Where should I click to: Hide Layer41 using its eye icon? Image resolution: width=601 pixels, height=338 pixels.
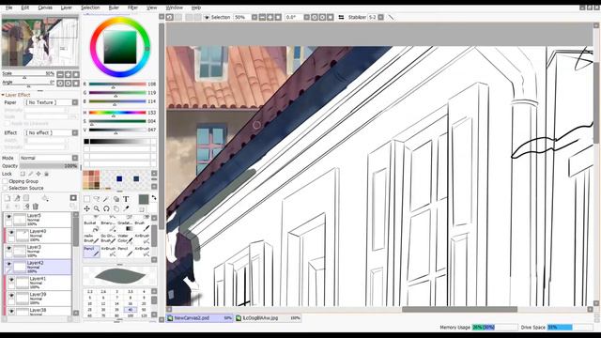[x=11, y=280]
